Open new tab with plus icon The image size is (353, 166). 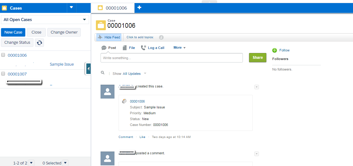[x=139, y=7]
